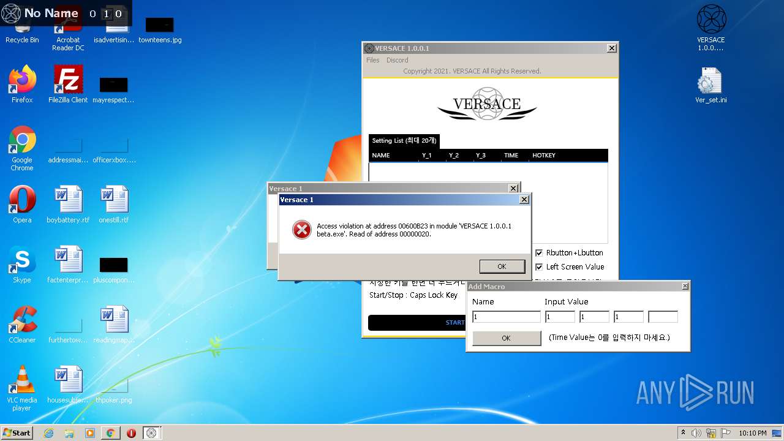Select the readingmap... document icon
Viewport: 784px width, 441px height.
click(114, 325)
